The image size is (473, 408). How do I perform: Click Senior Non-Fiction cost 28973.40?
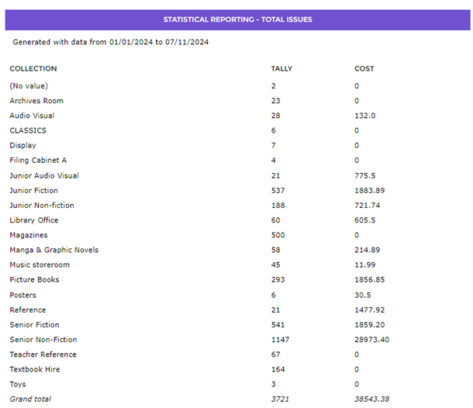(371, 340)
